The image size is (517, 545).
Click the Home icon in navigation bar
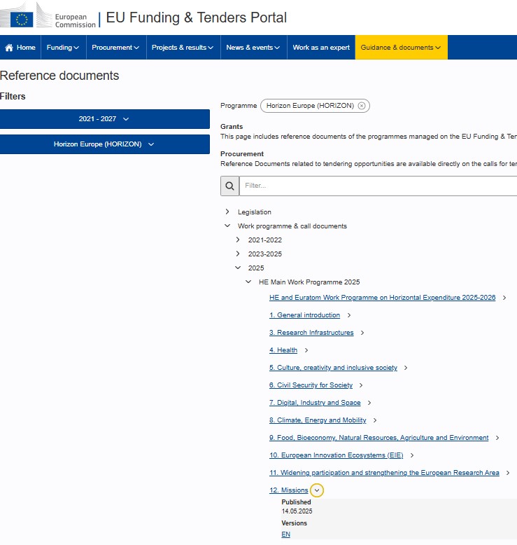click(10, 48)
